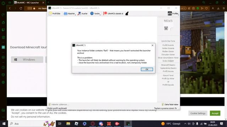The width and height of the screenshot is (227, 127).
Task: Close the UltimMC 5 warning dialog
Action: point(153,45)
